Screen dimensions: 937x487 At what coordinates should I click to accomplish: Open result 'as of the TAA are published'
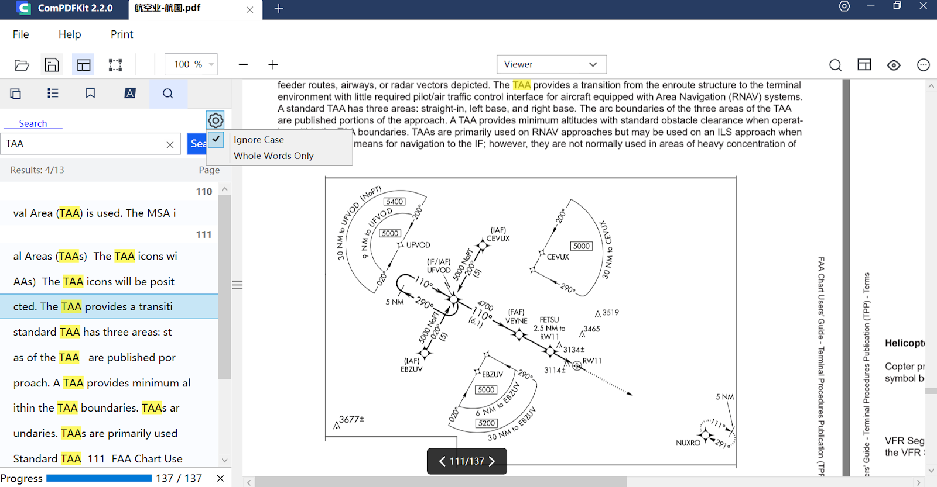[109, 357]
